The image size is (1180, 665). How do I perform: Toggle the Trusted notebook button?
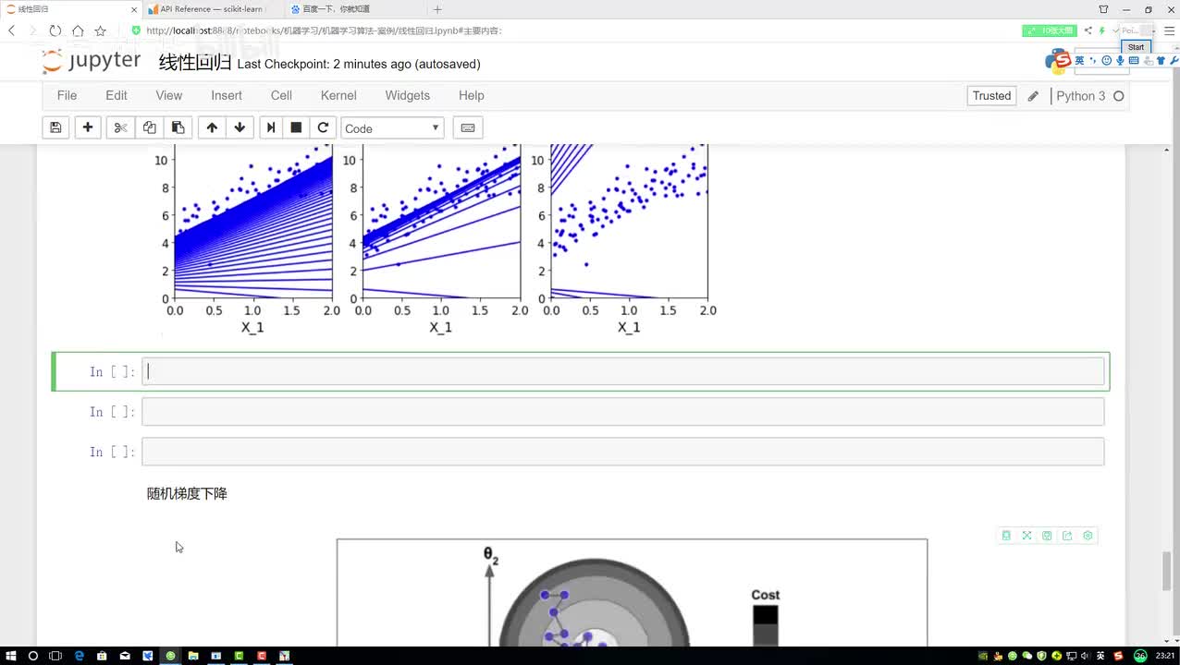click(991, 96)
